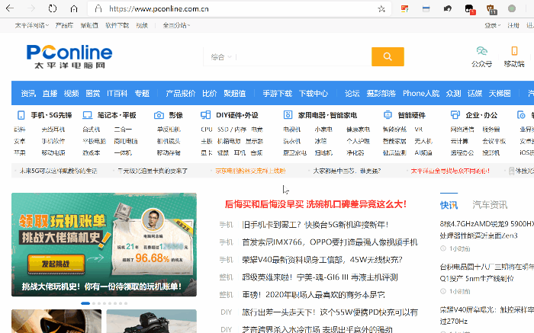Switch to the 快讯 tab
534x333 pixels.
point(449,205)
